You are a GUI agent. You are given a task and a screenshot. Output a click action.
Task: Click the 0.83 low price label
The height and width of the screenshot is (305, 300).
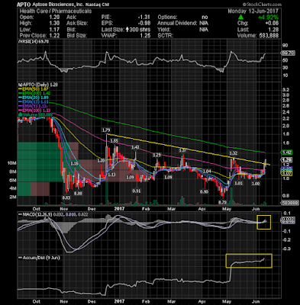[x=66, y=197]
